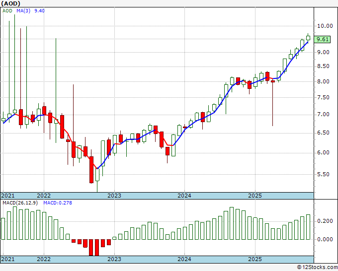Click the MA(3) legend label
This screenshot has height=271, width=338.
(x=23, y=11)
